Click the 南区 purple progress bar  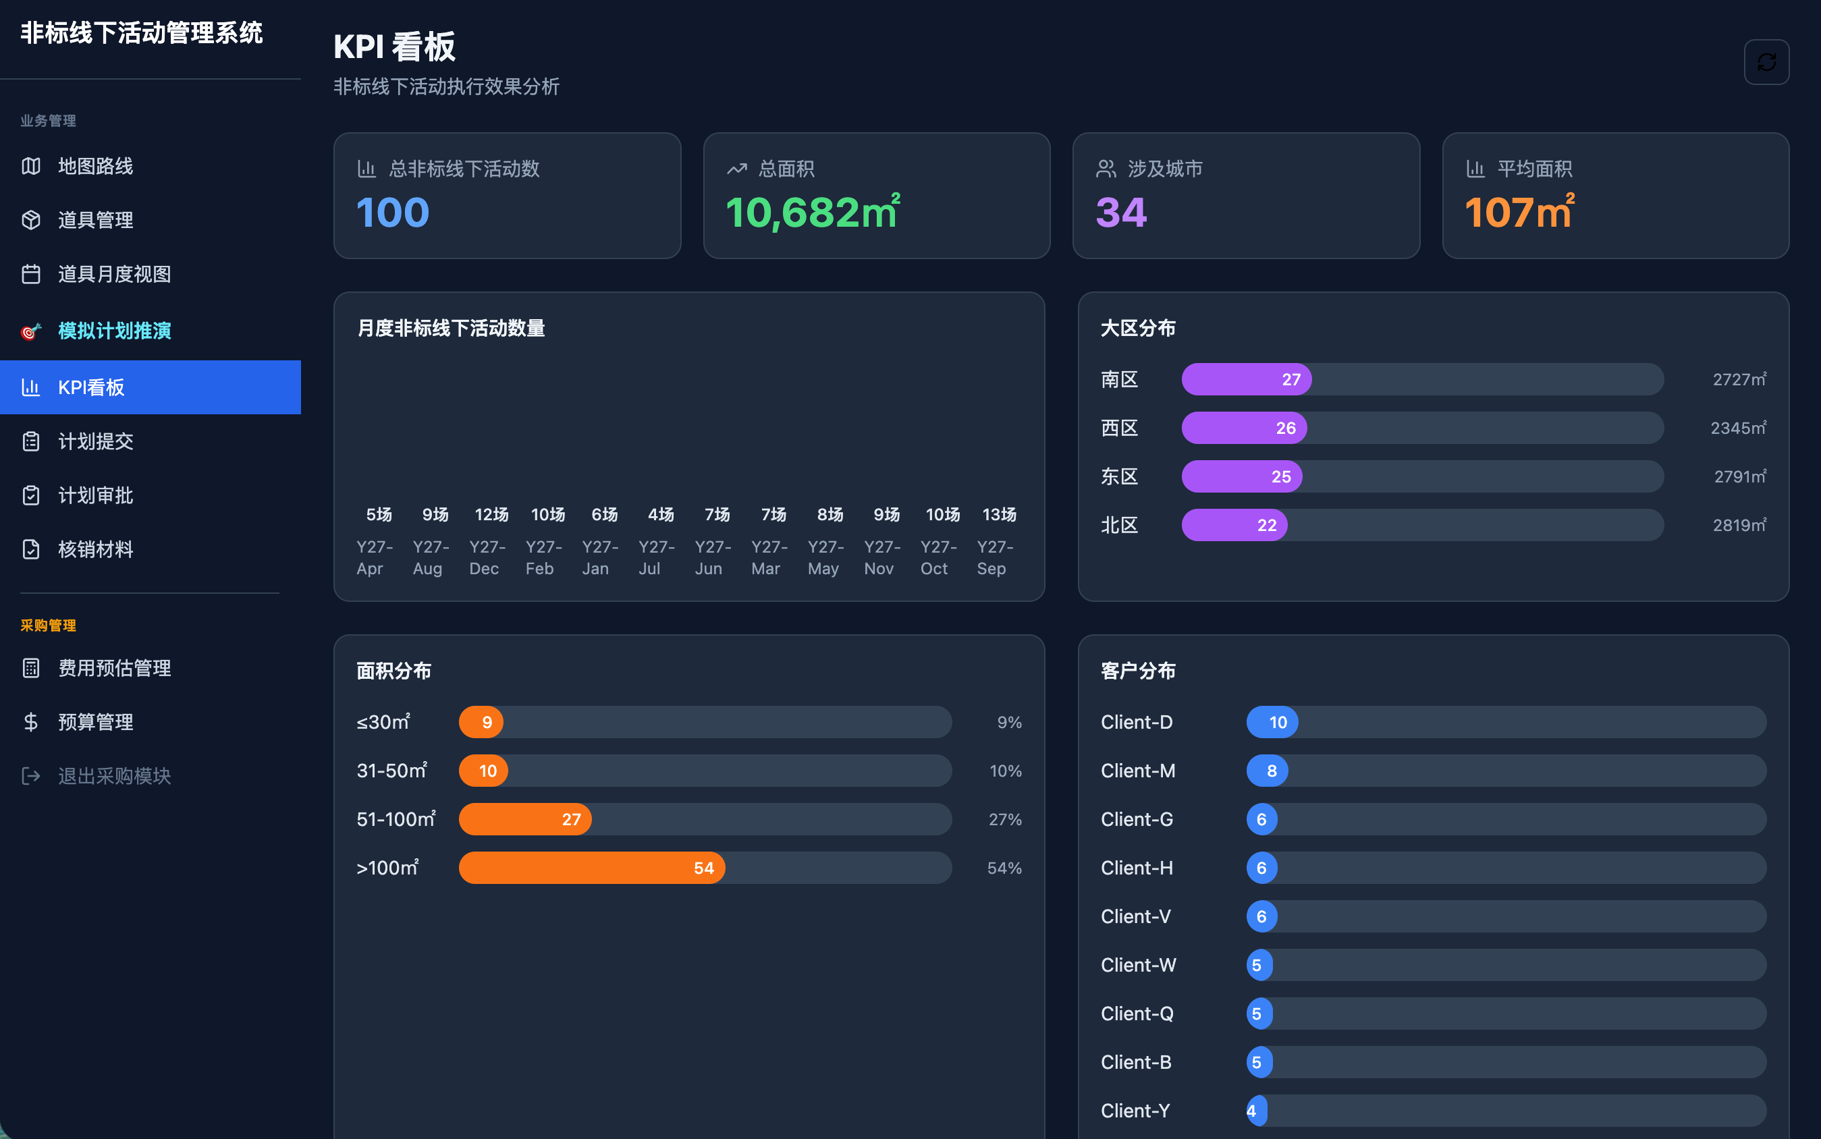pyautogui.click(x=1246, y=380)
